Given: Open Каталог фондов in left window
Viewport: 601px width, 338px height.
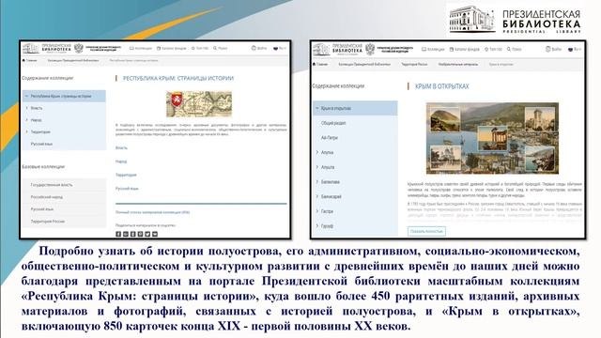Looking at the screenshot, I should point(171,48).
